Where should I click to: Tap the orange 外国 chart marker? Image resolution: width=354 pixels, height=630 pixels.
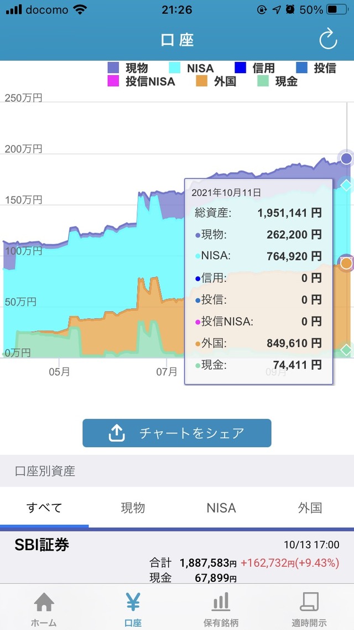click(x=346, y=264)
